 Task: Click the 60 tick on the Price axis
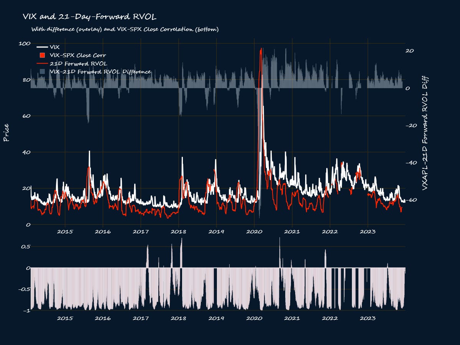[26, 116]
